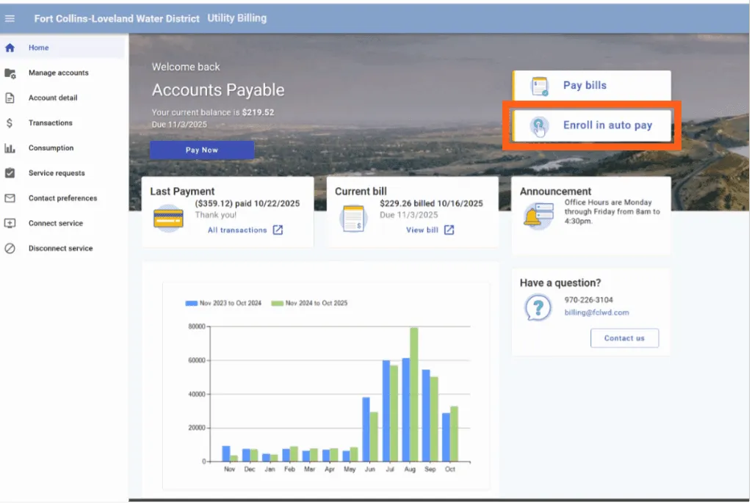Screen dimensions: 752x504
Task: Click the Service requests checkmark icon
Action: pos(10,173)
